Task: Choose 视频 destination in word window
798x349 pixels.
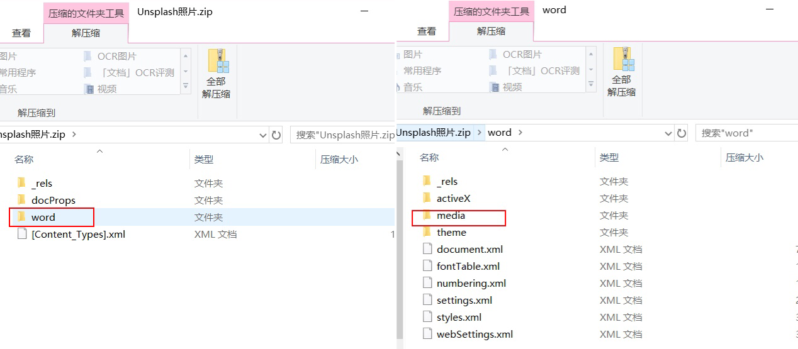Action: point(505,87)
